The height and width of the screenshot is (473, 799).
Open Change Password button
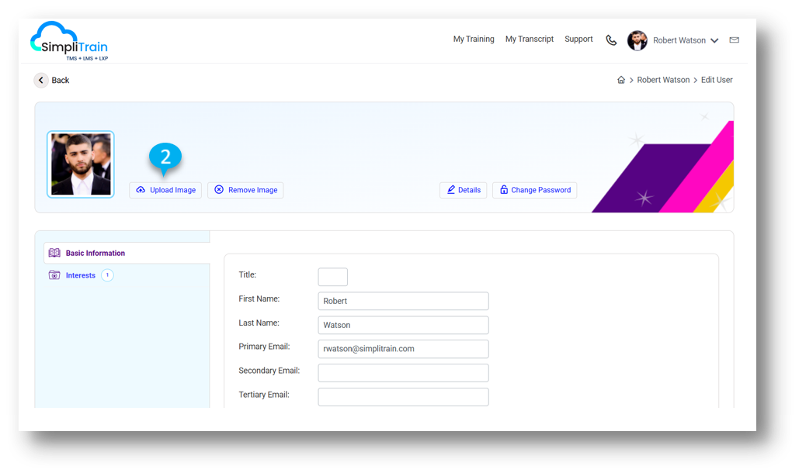click(x=534, y=190)
